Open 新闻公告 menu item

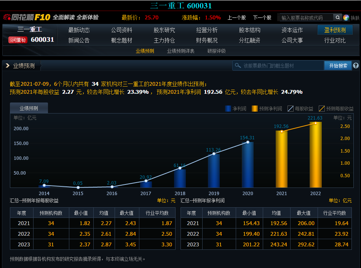79,40
